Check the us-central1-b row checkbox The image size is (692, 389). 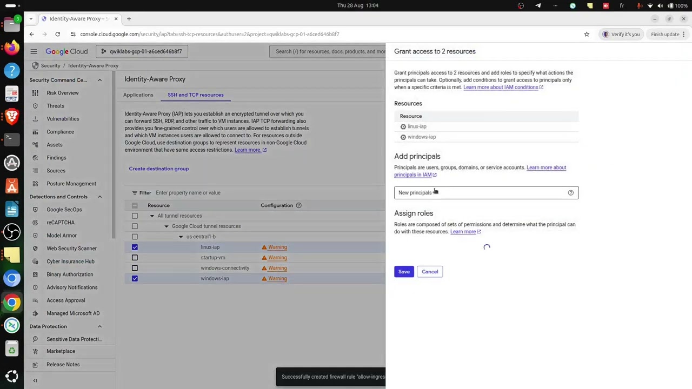(135, 237)
